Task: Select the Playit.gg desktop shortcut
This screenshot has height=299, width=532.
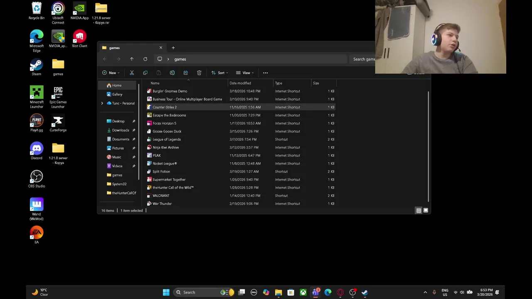Action: 37,123
